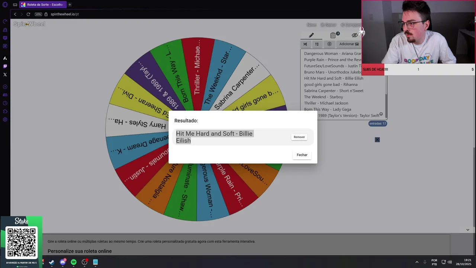The width and height of the screenshot is (476, 268).
Task: Click entry 'Sabrina Carpenter - Short n'Sweet'
Action: [x=334, y=91]
